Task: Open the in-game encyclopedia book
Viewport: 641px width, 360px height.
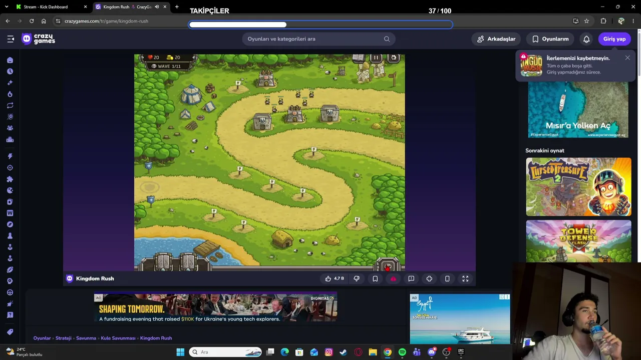Action: [x=359, y=58]
